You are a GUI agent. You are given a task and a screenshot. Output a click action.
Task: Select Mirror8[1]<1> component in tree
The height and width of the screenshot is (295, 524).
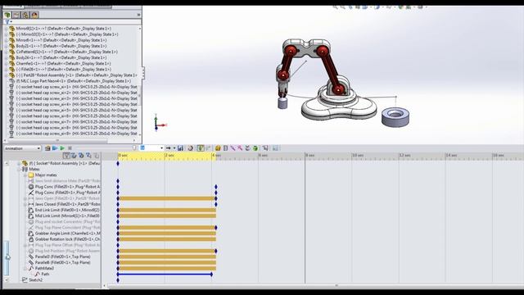[x=64, y=29]
